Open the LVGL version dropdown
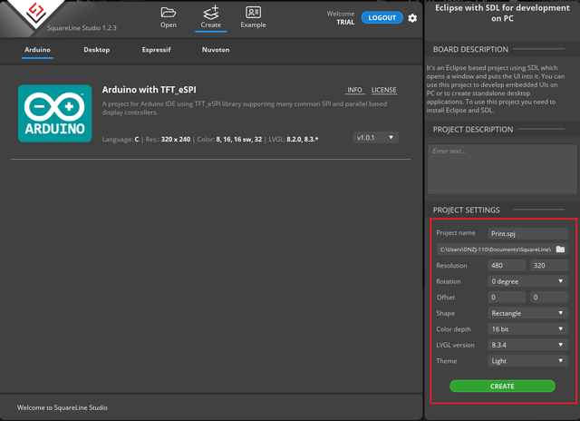580x421 pixels. (527, 345)
